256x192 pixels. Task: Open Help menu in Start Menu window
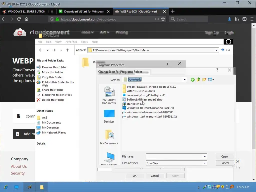tap(95, 42)
